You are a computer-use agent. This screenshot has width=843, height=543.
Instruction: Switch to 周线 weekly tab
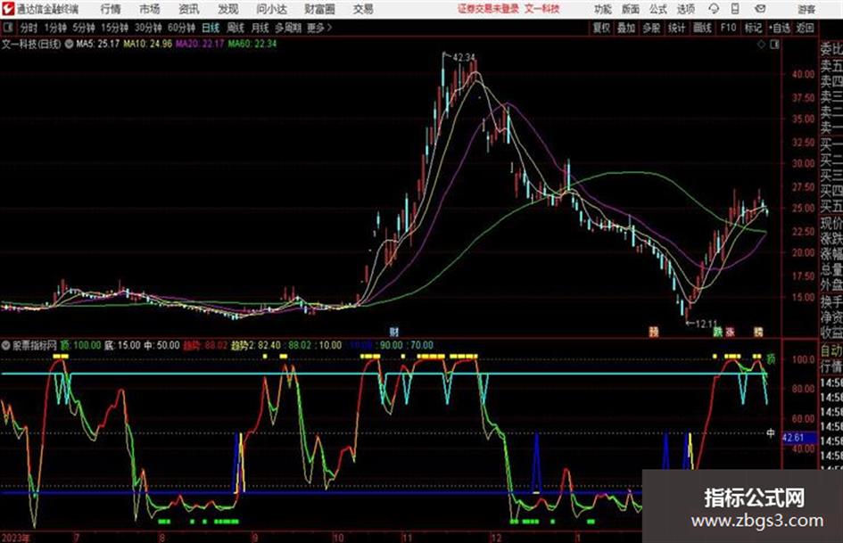tap(236, 28)
